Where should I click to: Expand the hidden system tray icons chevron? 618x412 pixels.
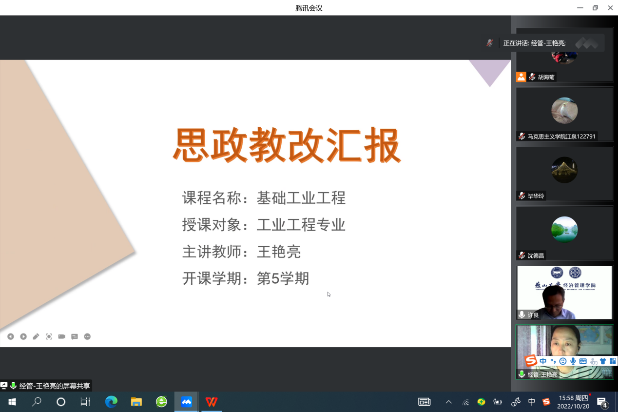pyautogui.click(x=449, y=402)
